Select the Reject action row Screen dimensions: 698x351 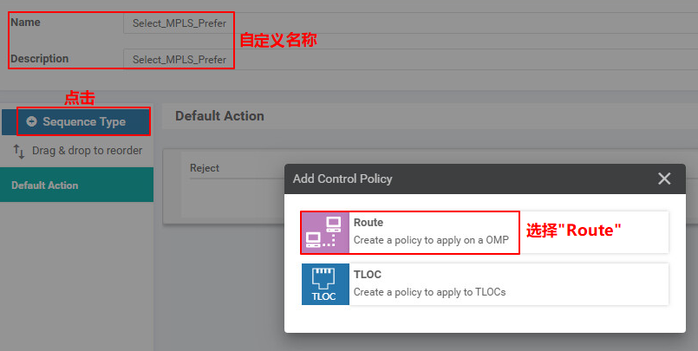click(205, 168)
